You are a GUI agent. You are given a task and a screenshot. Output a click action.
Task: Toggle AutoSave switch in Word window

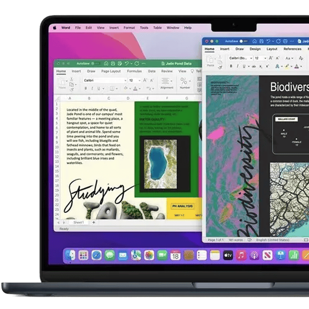tap(243, 41)
